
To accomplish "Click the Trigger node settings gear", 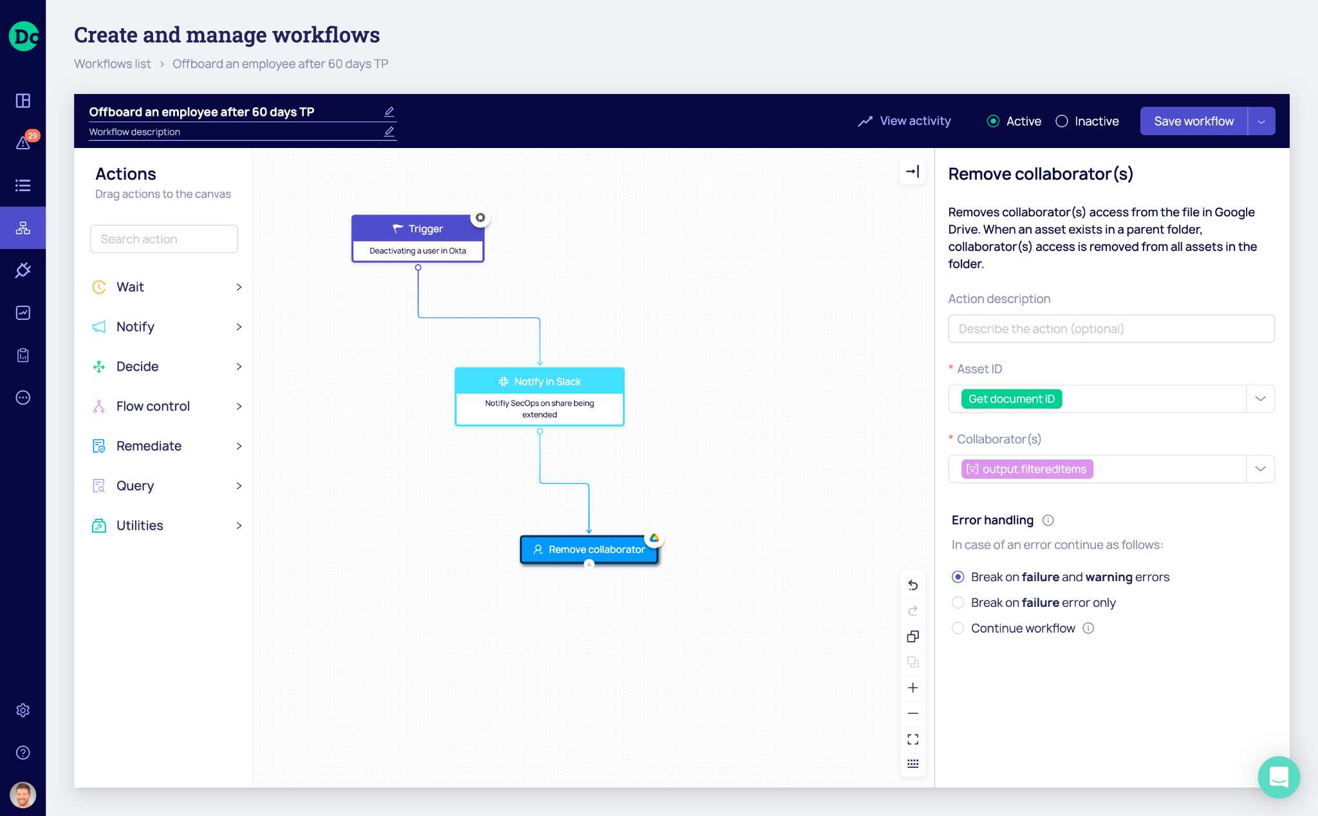I will coord(480,218).
